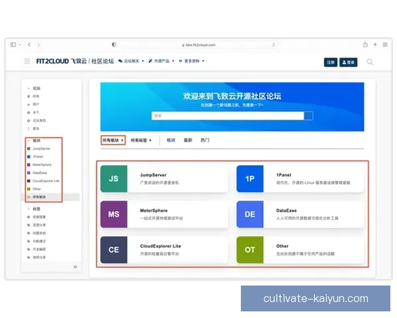
Task: Click the 1P icon of the 1Panel card
Action: [250, 179]
